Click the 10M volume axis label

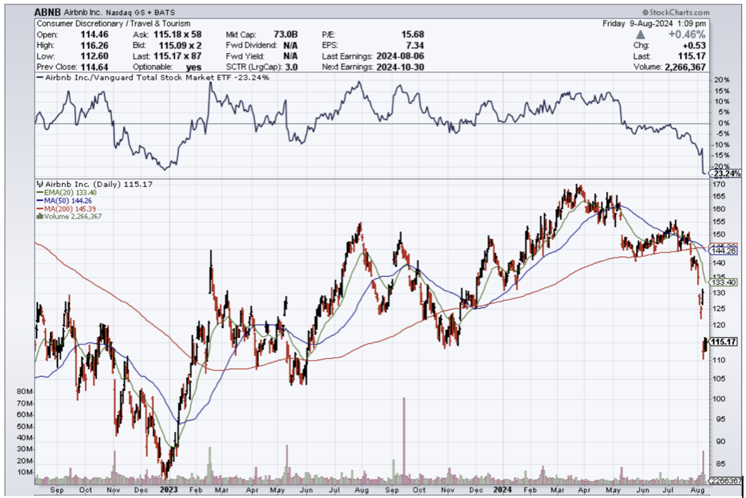coord(25,472)
